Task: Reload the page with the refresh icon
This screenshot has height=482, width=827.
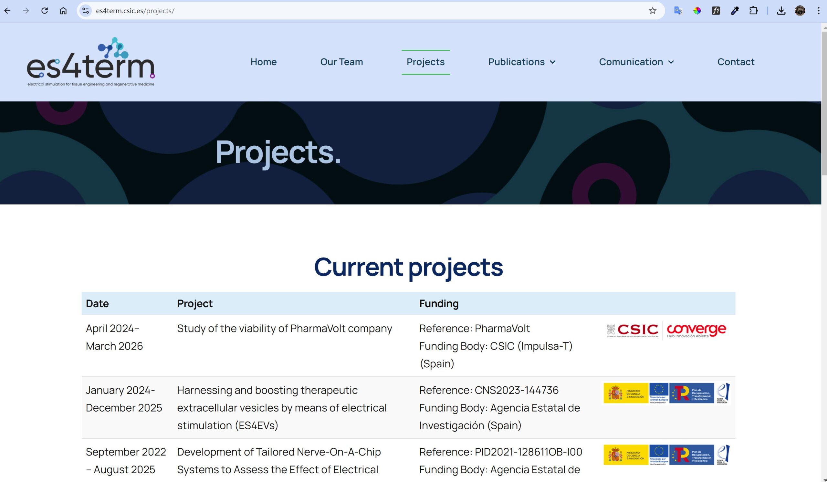Action: pos(45,11)
